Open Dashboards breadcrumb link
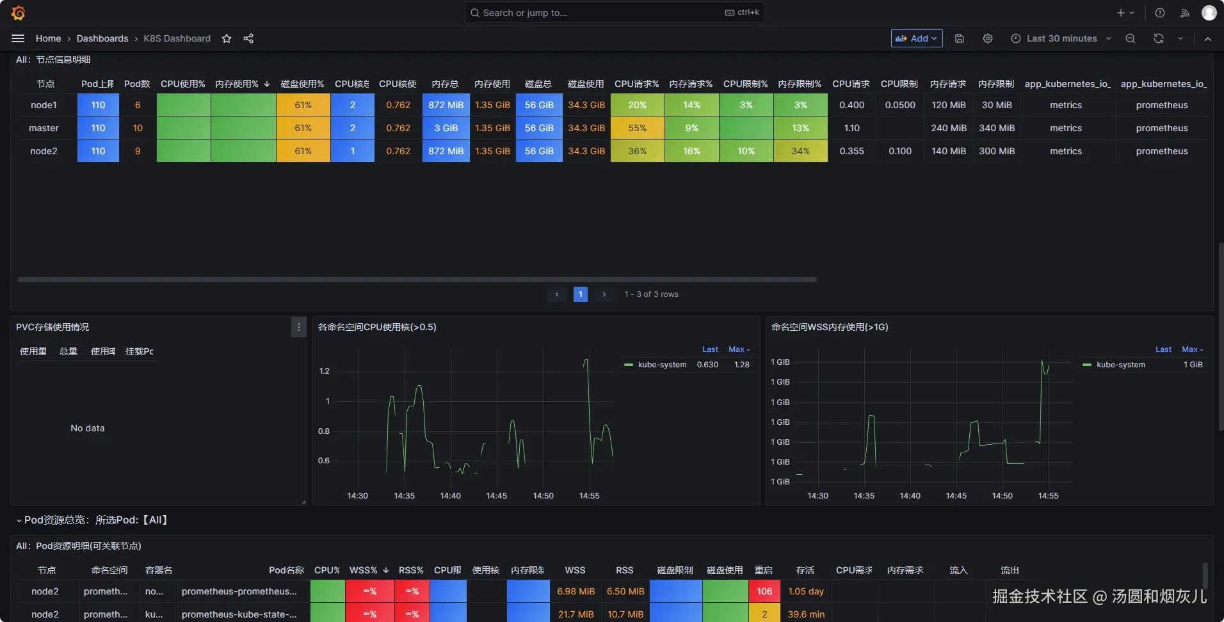The image size is (1224, 622). click(x=102, y=38)
